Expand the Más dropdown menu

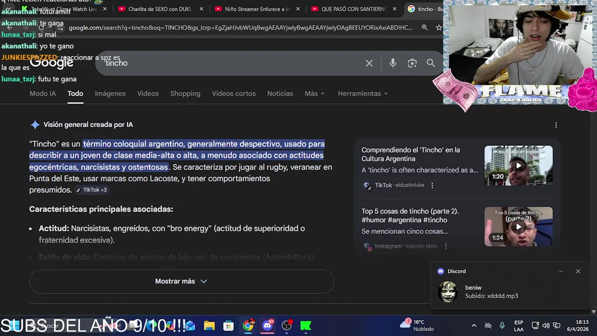[314, 93]
